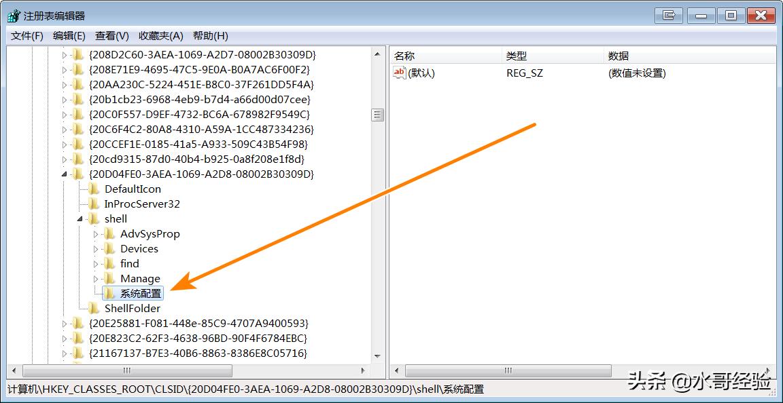Click folder icon of {20cd9315-87d0-40b4-b925-0a8f208e1f8d}
783x403 pixels.
click(78, 159)
